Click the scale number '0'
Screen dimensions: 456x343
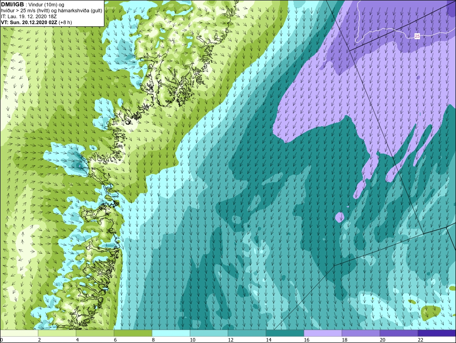point(1,340)
